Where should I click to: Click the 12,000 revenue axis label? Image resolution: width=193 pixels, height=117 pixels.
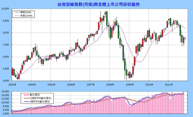coord(5,99)
